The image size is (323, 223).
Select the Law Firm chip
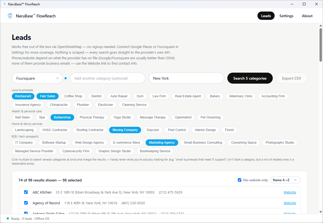[159, 96]
